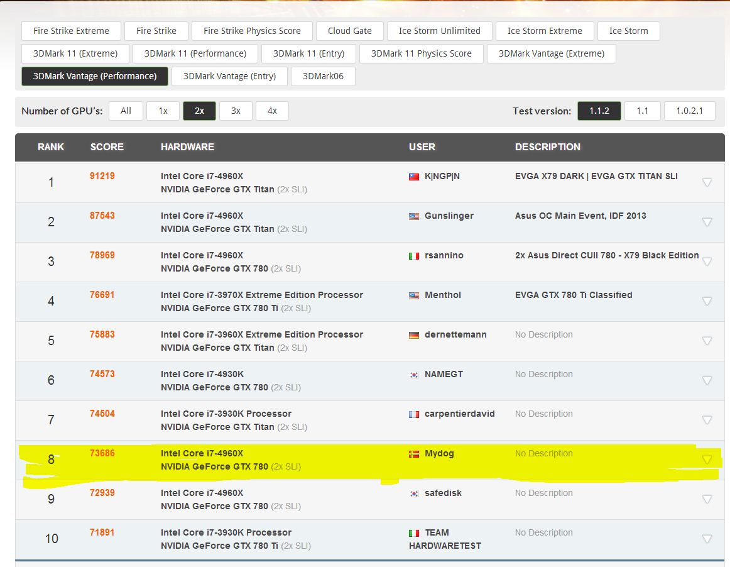Open Fire Strike Physics Score tab

coord(252,31)
